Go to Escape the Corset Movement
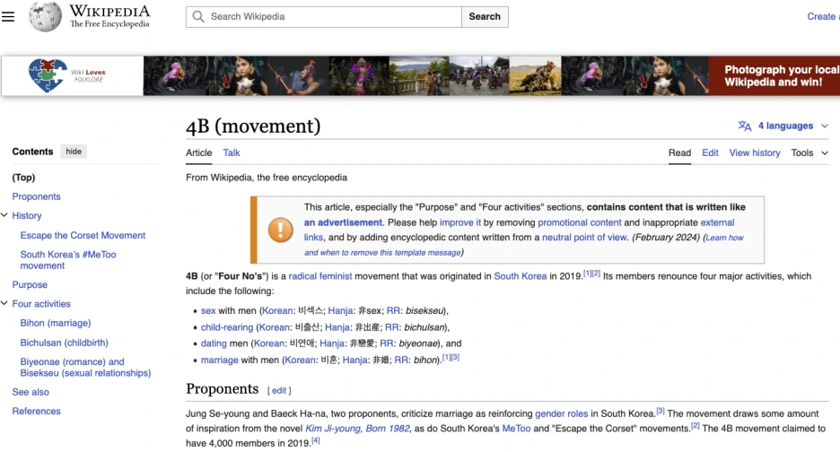 click(x=83, y=235)
